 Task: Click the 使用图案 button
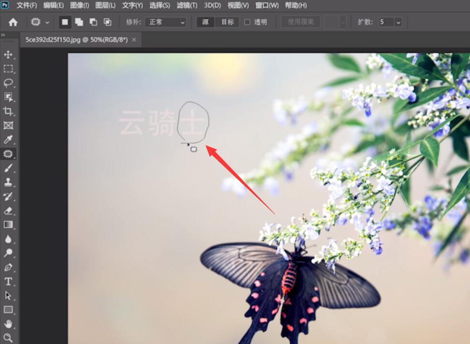(301, 22)
